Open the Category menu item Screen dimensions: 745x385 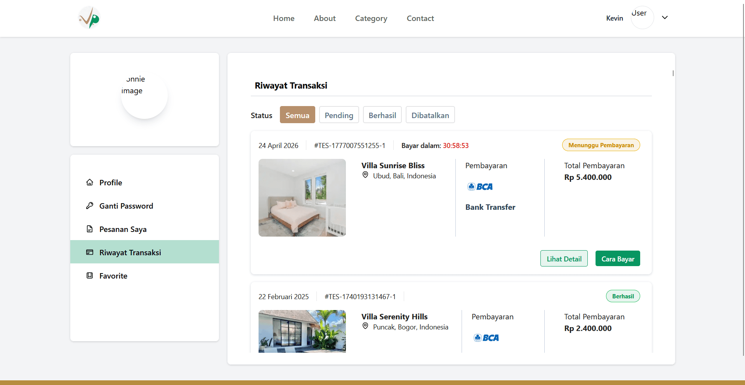(371, 18)
